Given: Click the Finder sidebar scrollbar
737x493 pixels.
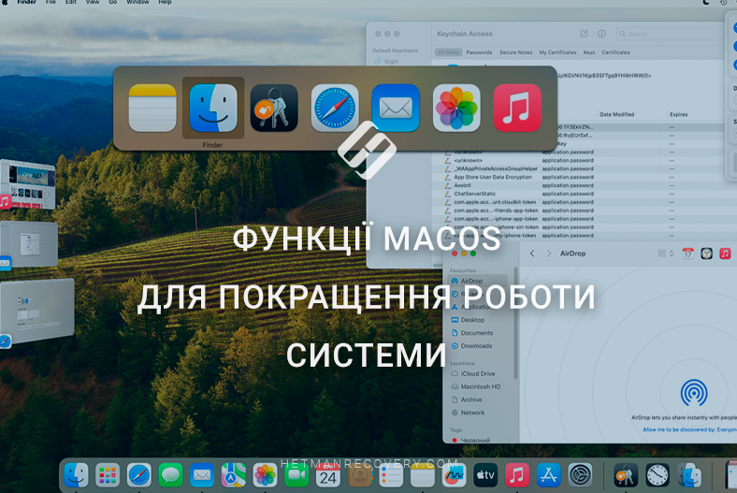Looking at the screenshot, I should (515, 323).
